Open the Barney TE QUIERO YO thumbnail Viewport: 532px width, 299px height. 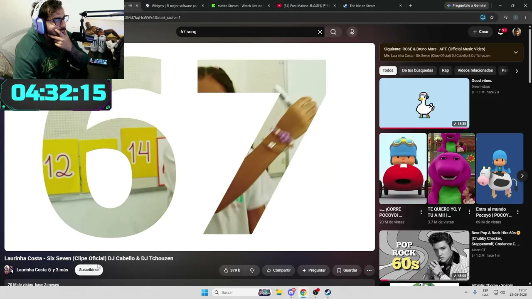click(x=451, y=169)
